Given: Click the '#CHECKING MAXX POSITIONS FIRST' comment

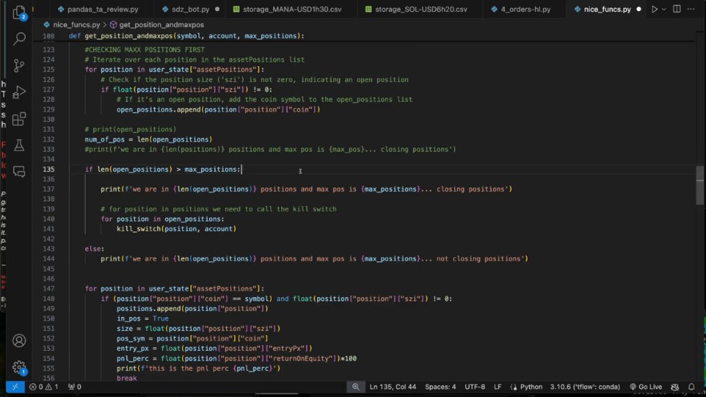Looking at the screenshot, I should [x=145, y=50].
